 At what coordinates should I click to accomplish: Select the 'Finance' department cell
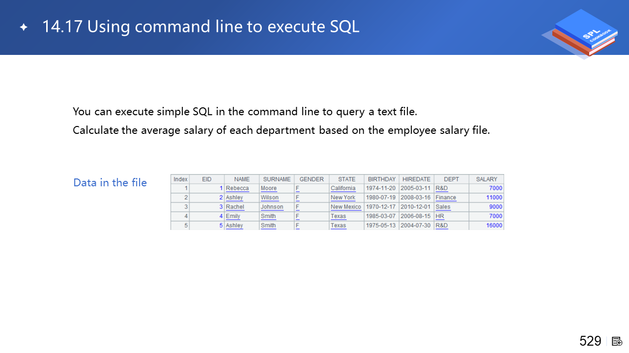pos(446,198)
